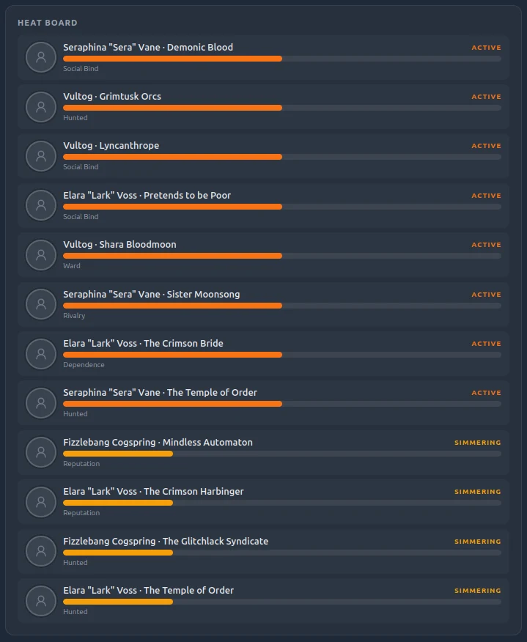Screen dimensions: 527x642
Task: Click avatar beside The Crimson Bride entry
Action: pos(41,354)
